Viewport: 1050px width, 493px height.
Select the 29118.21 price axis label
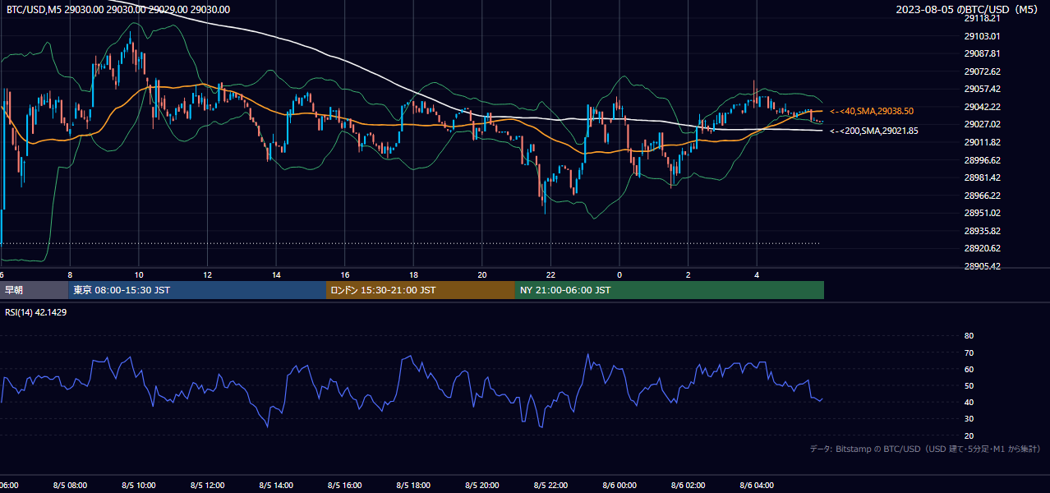pos(982,18)
